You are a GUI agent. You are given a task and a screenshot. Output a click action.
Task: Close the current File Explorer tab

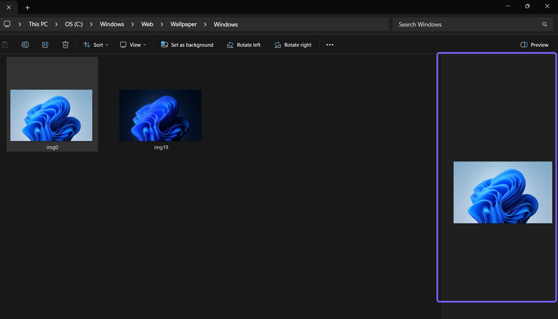click(9, 7)
